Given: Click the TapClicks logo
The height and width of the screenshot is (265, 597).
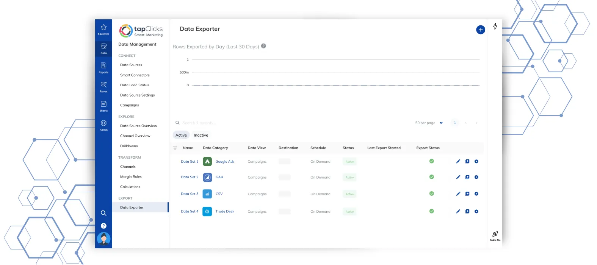Looking at the screenshot, I should (141, 31).
